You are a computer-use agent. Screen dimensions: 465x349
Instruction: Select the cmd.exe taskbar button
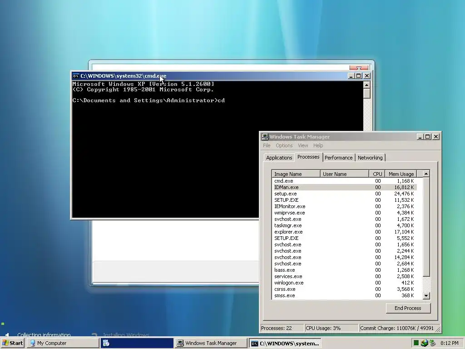(285, 343)
